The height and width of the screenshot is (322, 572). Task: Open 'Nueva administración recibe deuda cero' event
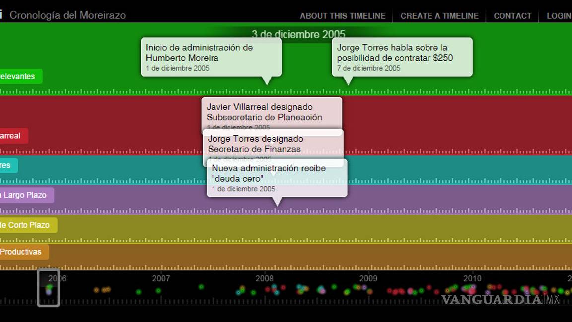[277, 177]
